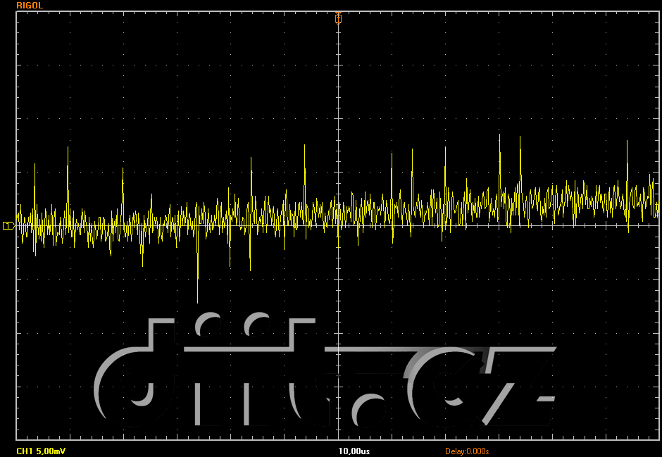Click the Delay:0.000s readout

click(467, 451)
